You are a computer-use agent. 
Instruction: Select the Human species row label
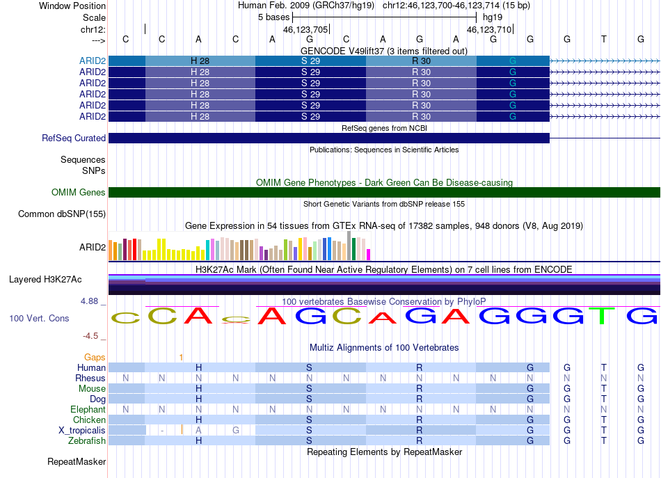(x=91, y=367)
